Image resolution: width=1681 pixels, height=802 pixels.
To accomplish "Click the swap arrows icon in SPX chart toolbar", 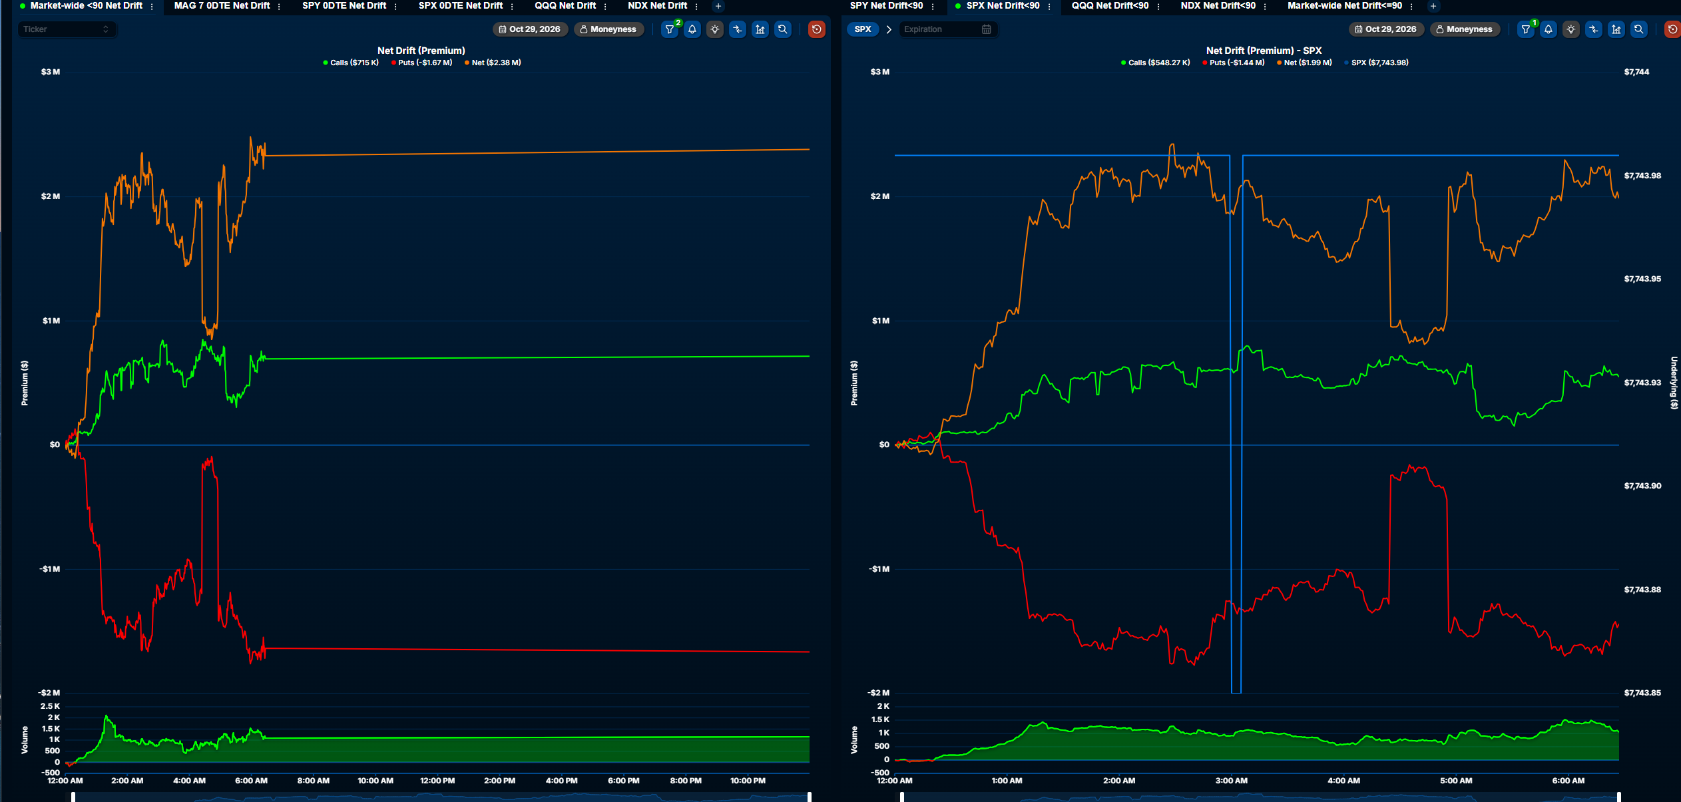I will coord(1594,29).
